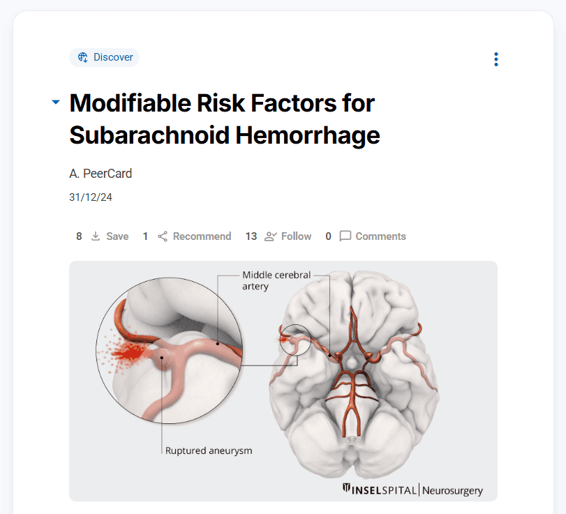Click the Recommend share icon
This screenshot has height=514, width=566.
coord(163,236)
